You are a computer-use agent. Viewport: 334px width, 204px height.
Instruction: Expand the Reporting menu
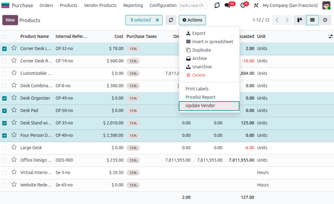click(133, 5)
